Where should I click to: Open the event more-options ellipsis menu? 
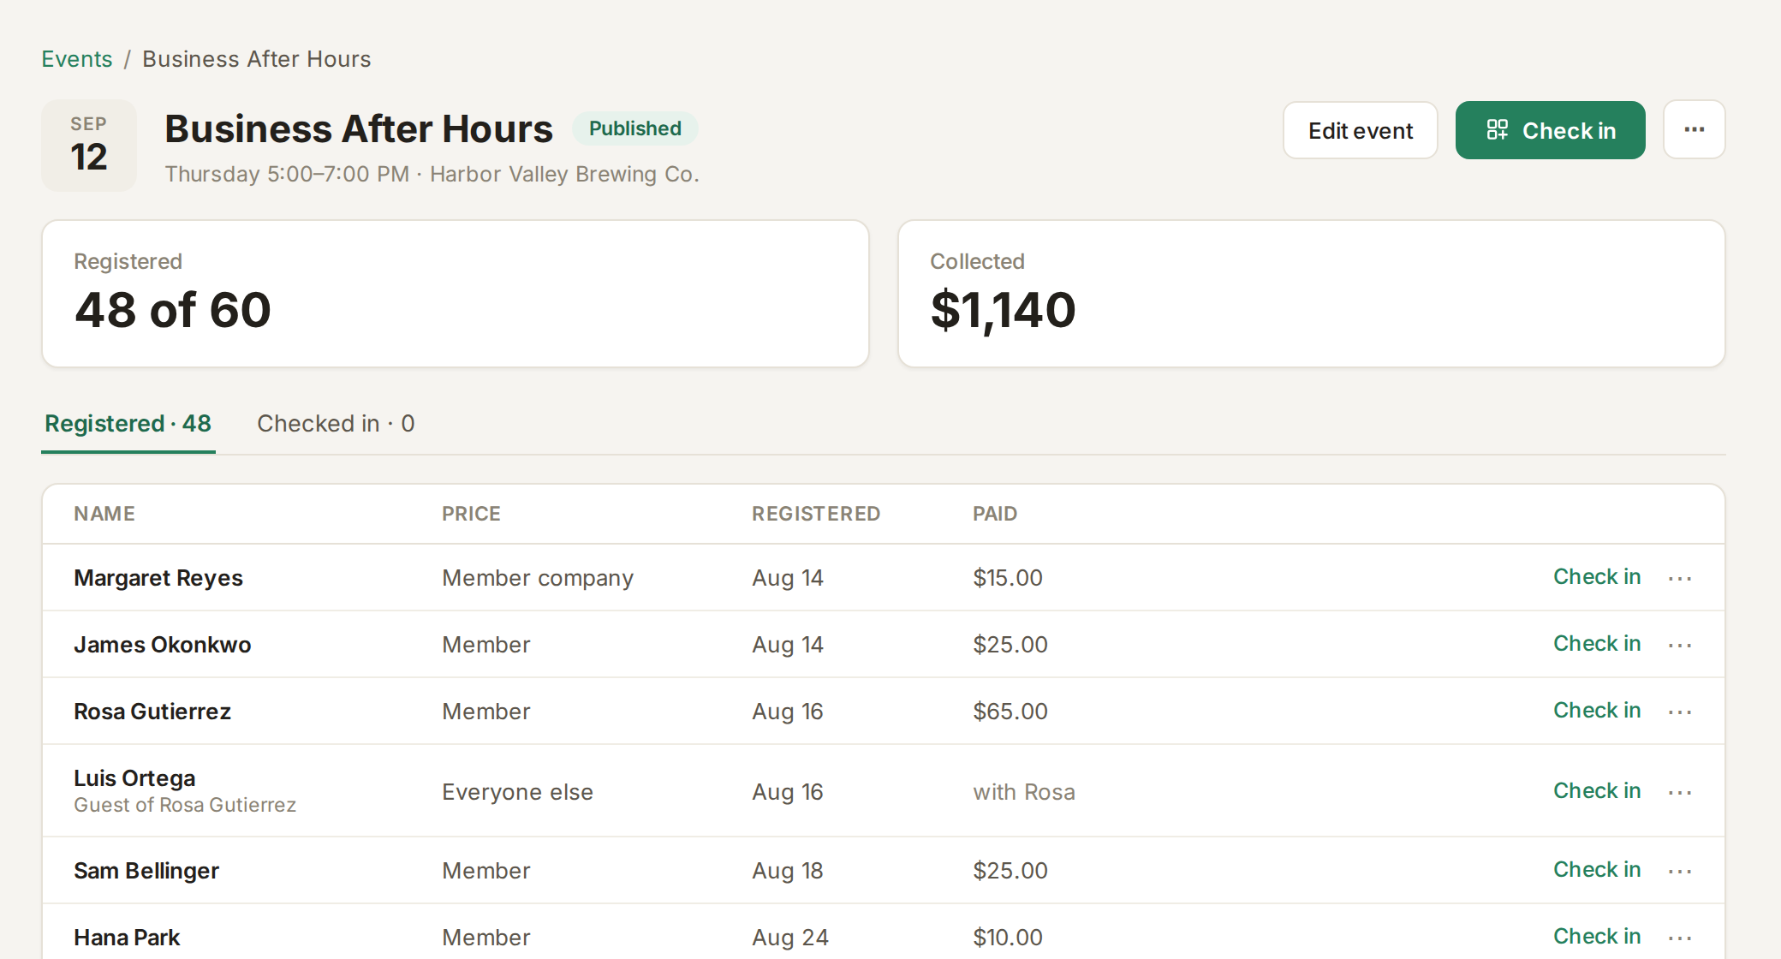tap(1694, 130)
